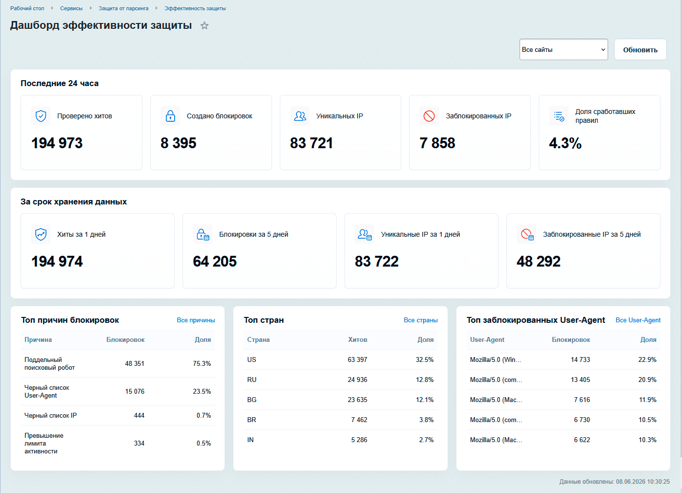Screen dimensions: 682x493
Task: Click the Блокировок column header in reasons table
Action: pos(125,339)
